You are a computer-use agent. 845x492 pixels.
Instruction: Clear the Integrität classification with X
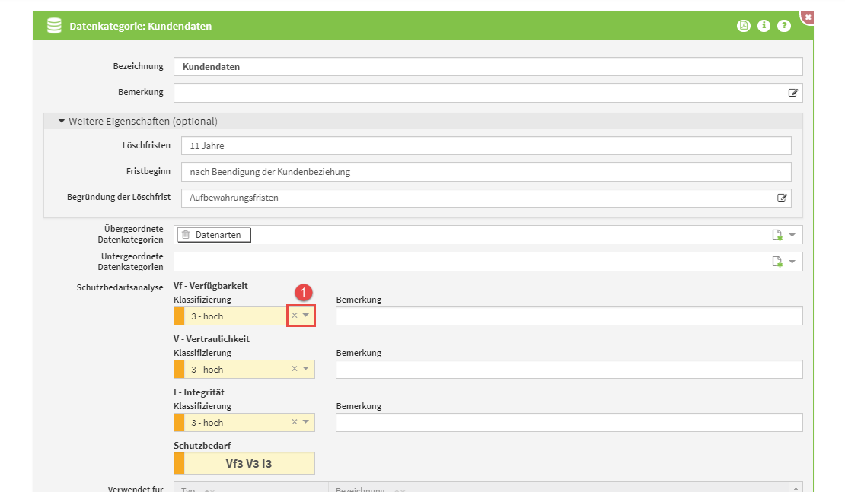[x=295, y=422]
